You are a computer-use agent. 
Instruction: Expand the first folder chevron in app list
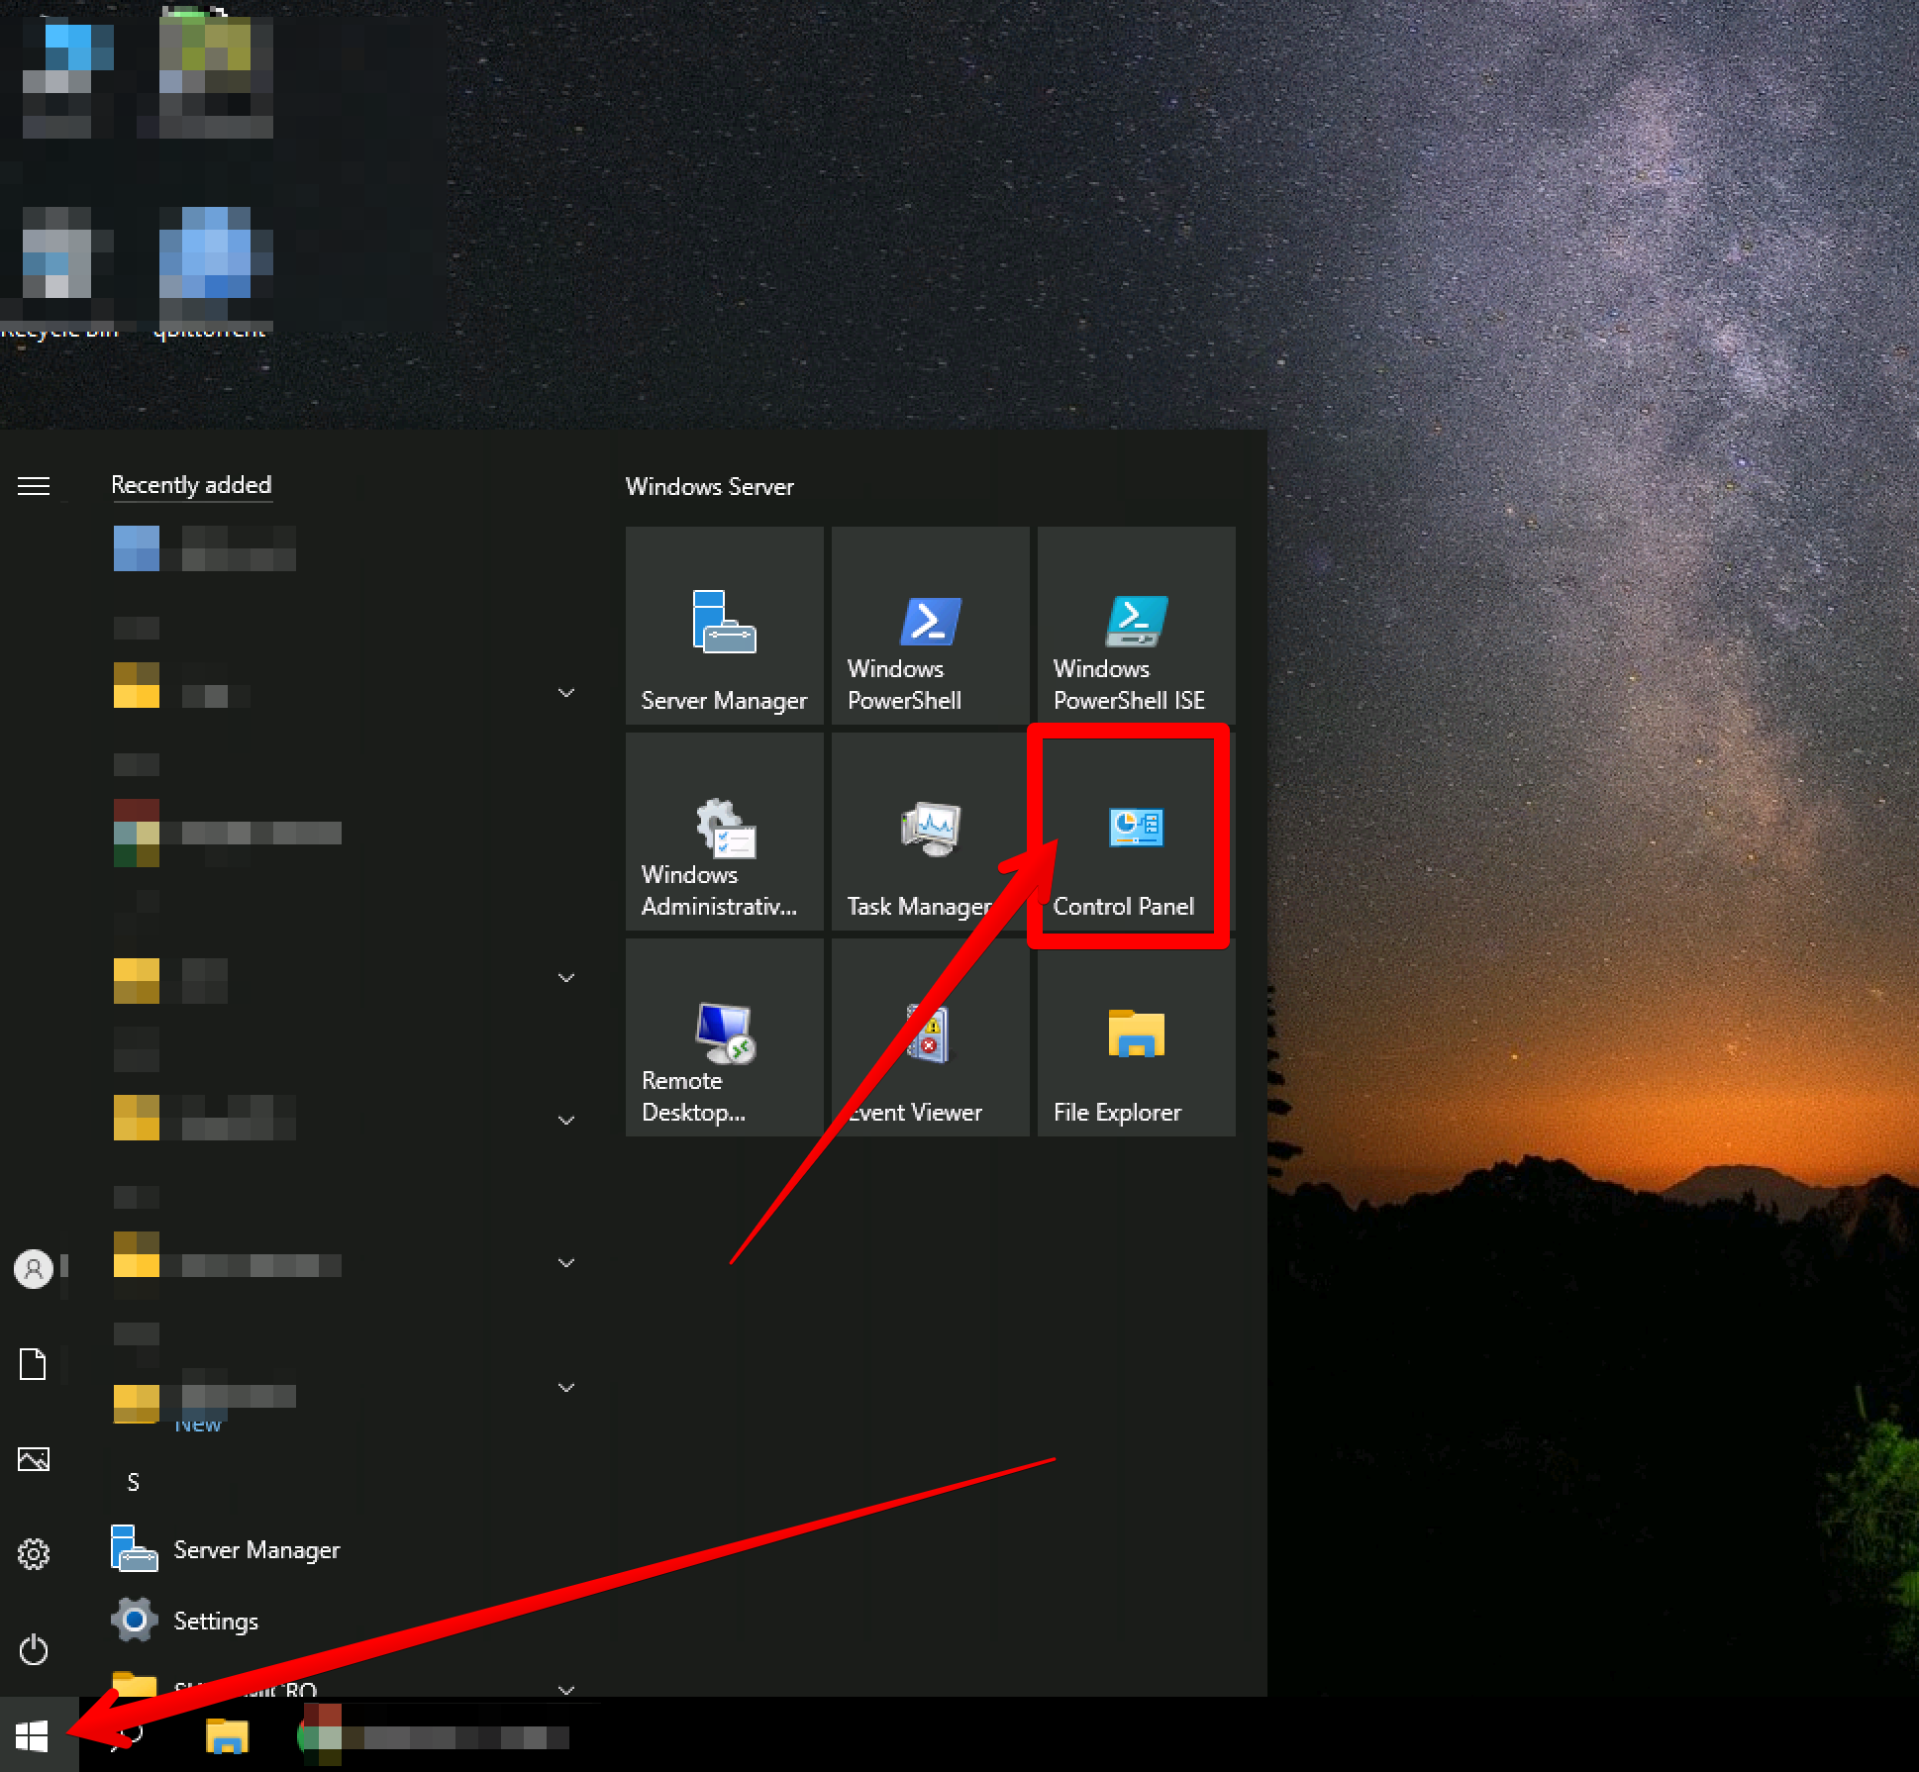coord(566,693)
